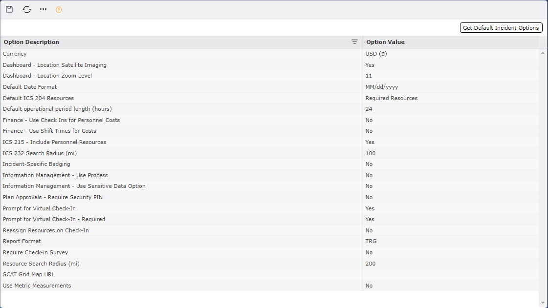Save the incident options

[x=9, y=9]
